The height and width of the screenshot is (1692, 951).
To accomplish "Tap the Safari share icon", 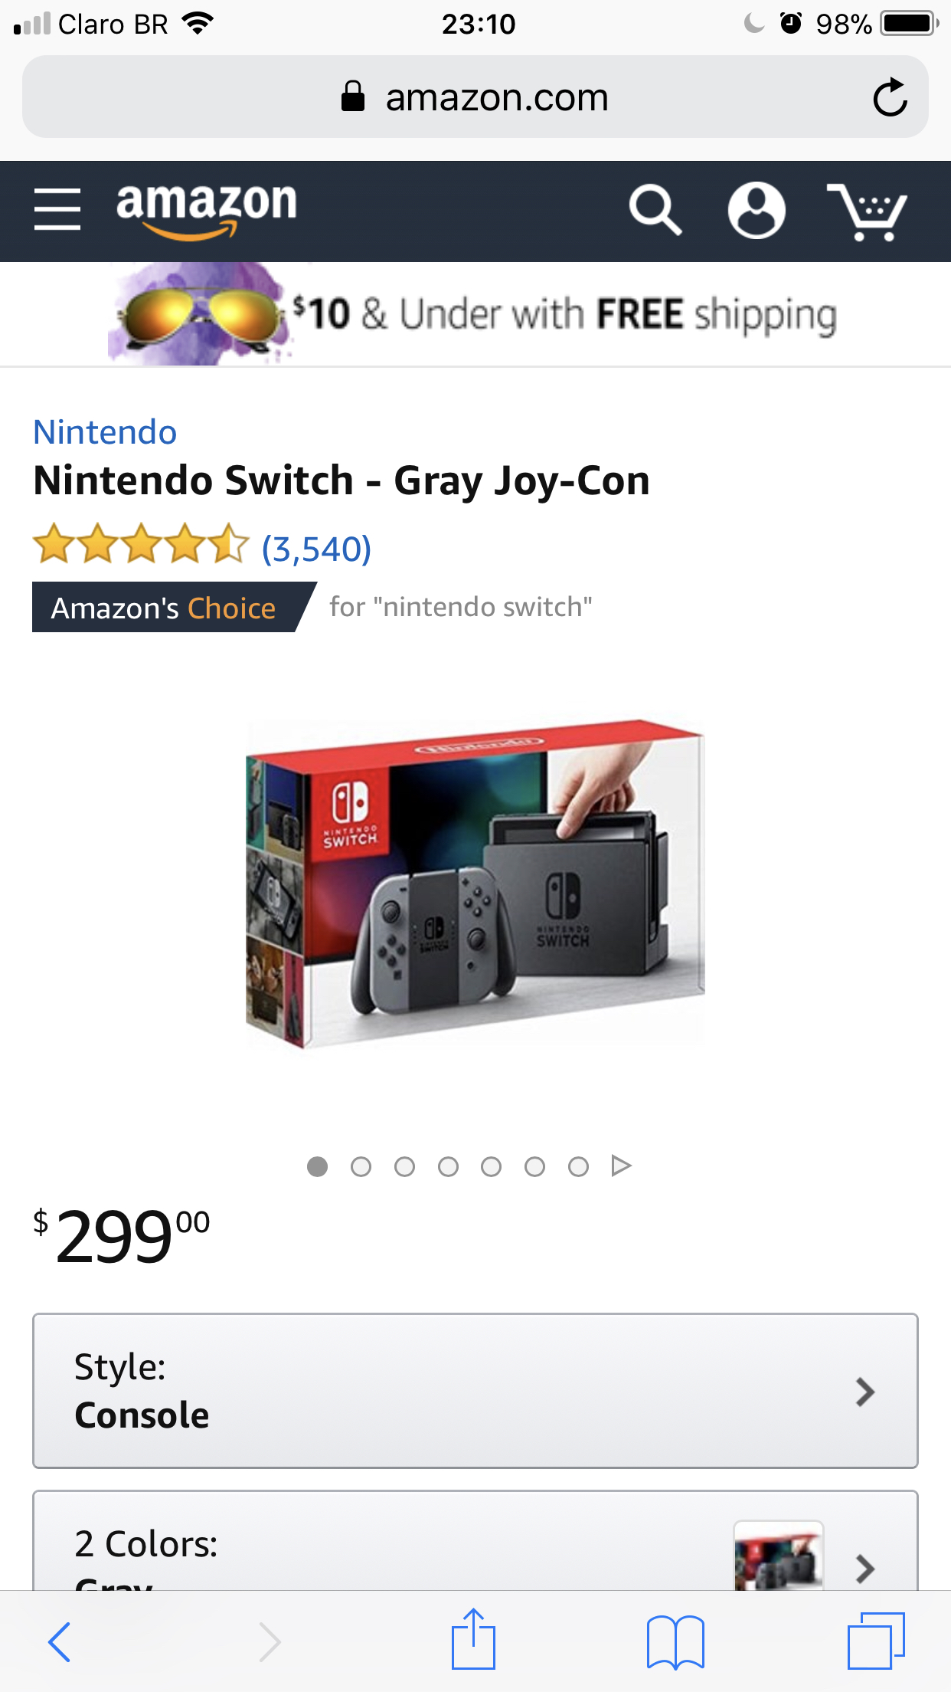I will [473, 1640].
